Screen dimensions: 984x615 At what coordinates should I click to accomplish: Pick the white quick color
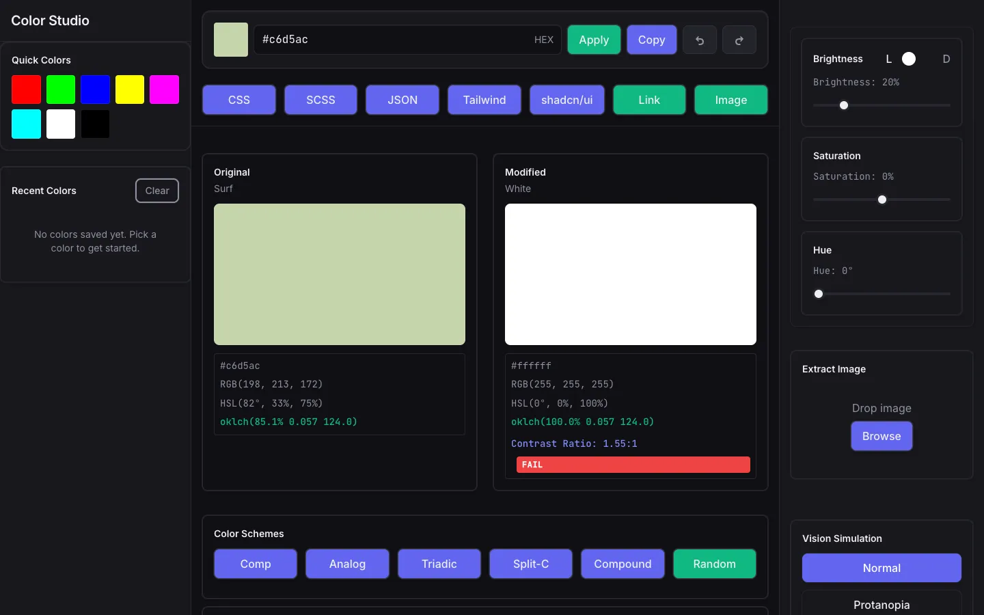pos(61,124)
